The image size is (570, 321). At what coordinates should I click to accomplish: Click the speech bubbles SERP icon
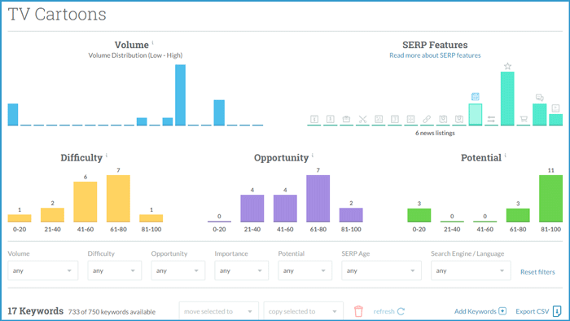tap(539, 98)
